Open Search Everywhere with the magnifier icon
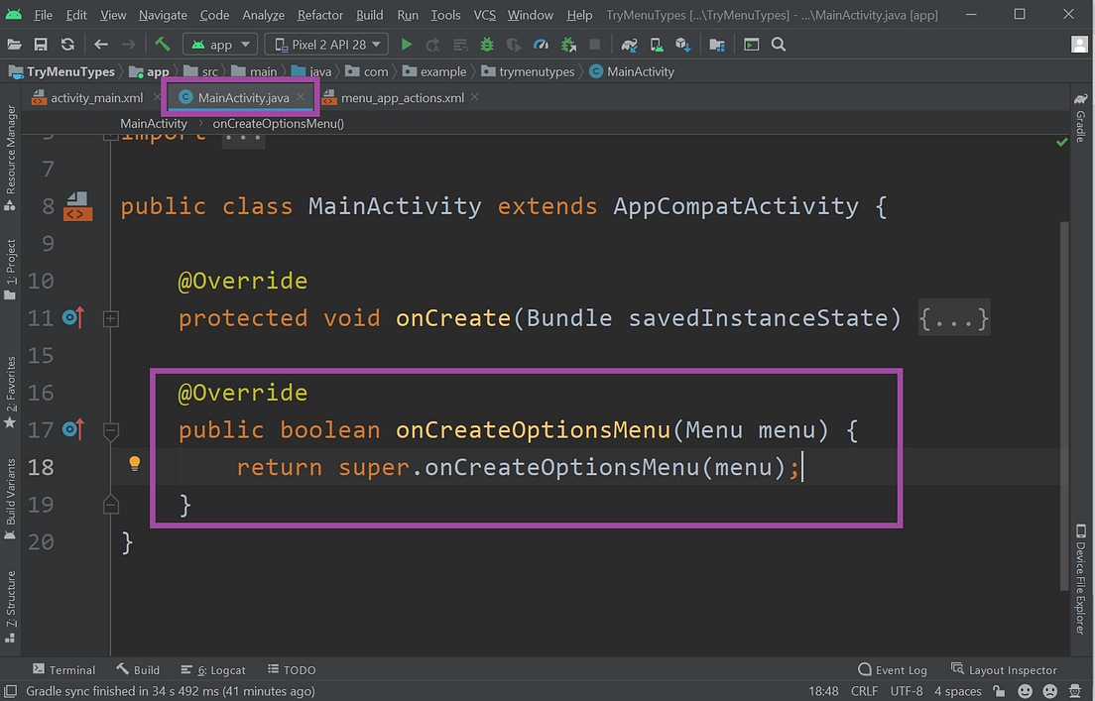 point(778,44)
